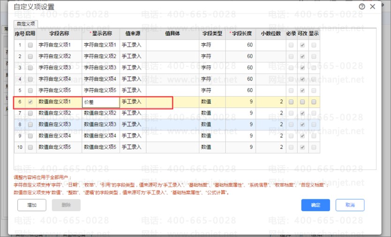Click field length 60 in row 5
The image size is (391, 237).
[241, 90]
